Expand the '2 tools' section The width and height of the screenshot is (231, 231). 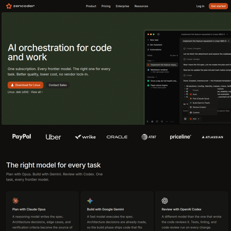187,75
